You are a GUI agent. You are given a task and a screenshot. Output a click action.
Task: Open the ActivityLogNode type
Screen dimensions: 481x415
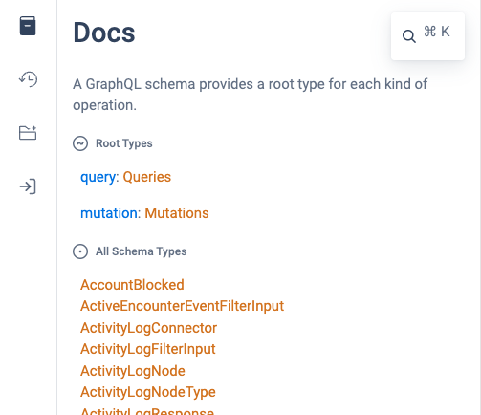point(133,371)
